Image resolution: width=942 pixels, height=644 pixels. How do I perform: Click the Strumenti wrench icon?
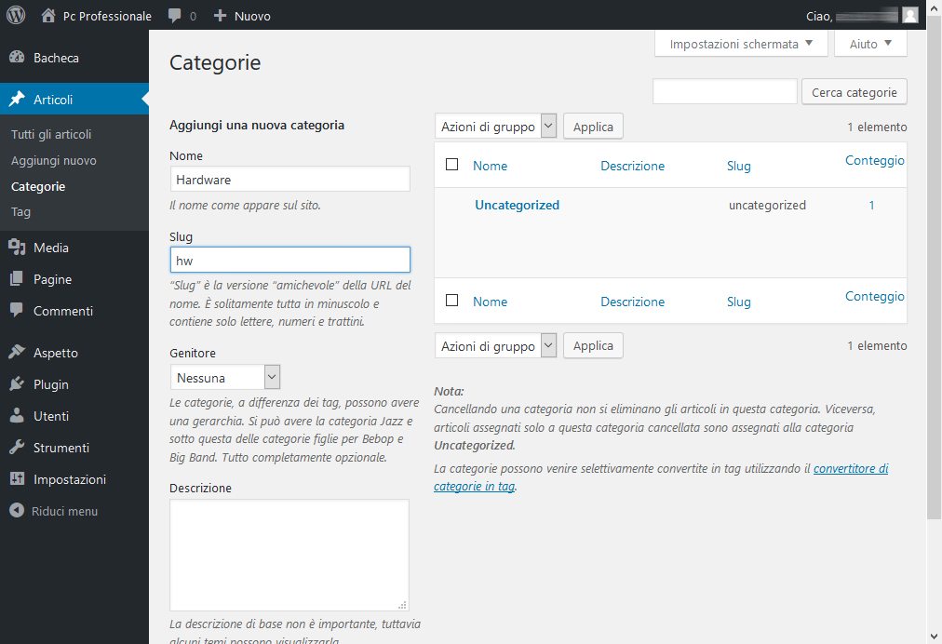[17, 448]
